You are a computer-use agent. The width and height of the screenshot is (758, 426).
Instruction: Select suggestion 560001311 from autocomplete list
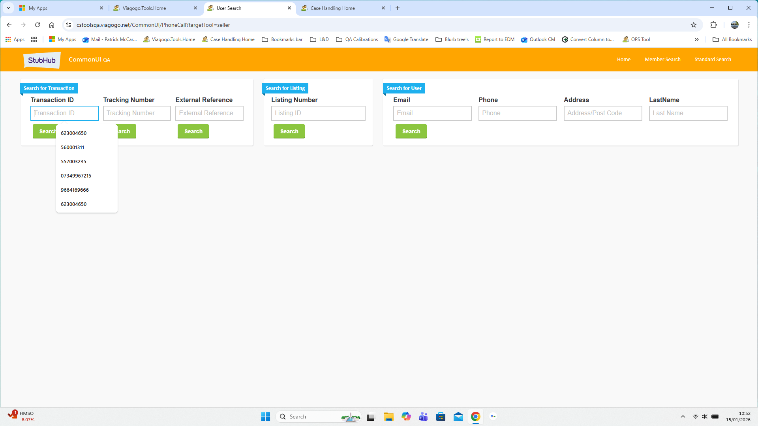pyautogui.click(x=73, y=147)
